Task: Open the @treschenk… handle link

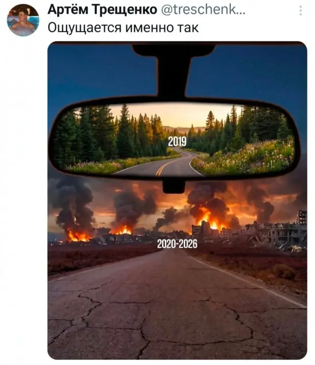Action: coord(203,10)
